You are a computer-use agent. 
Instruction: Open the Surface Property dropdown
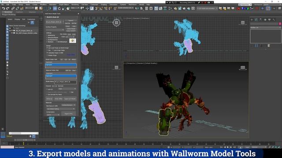point(55,30)
